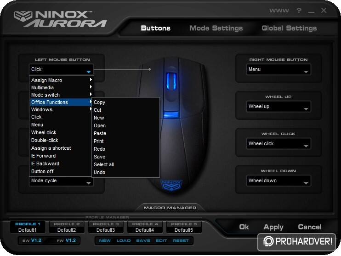Click the SW V1.2 version label

[32, 240]
